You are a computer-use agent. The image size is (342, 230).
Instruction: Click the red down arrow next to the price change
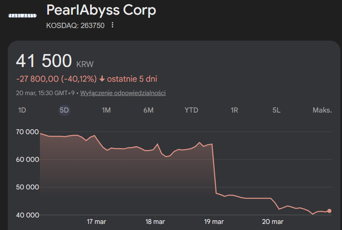(102, 79)
